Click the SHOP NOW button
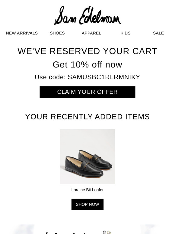Viewport: 175px width, 234px height. (x=87, y=204)
